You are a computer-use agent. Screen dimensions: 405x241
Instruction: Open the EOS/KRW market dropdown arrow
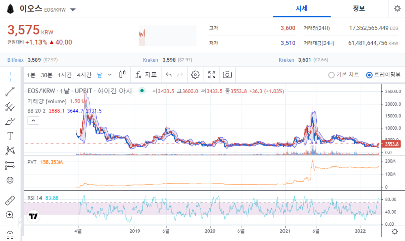(73, 10)
